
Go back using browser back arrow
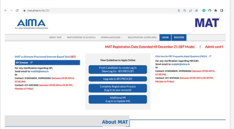[6, 10]
